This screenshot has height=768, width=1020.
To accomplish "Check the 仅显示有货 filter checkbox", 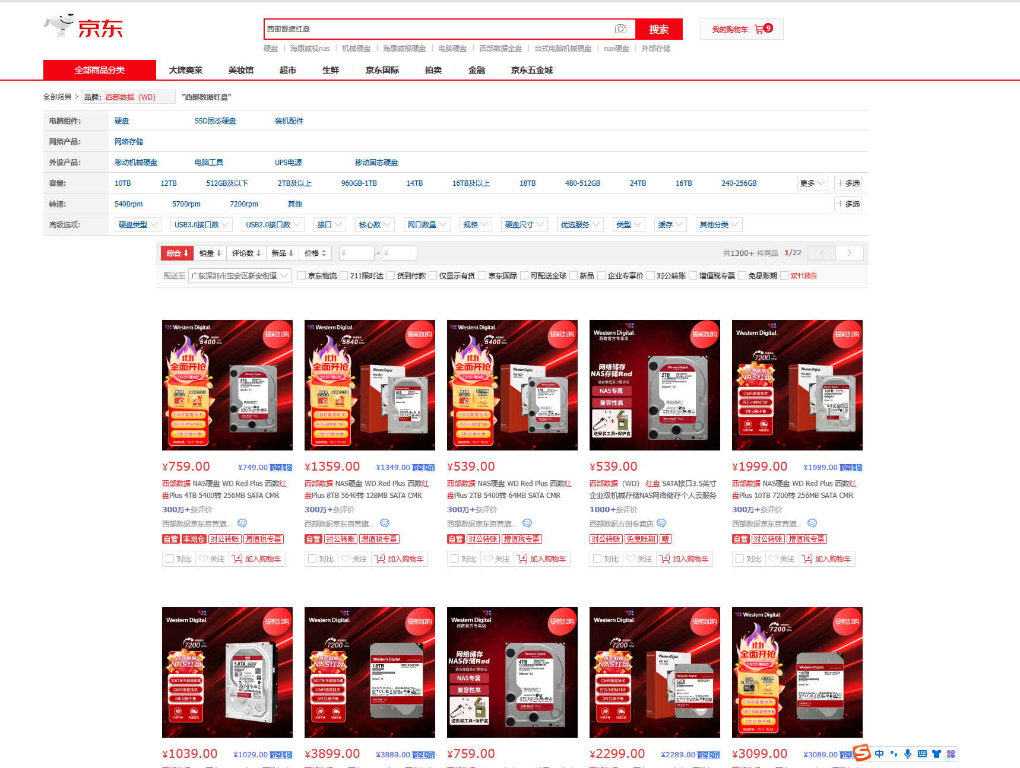I will tap(433, 275).
